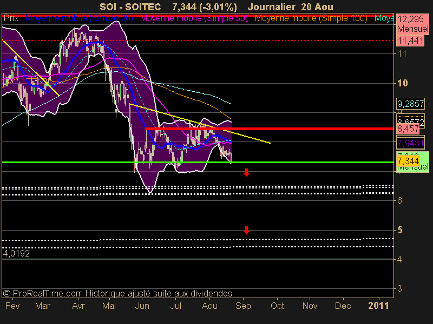Click the 20 Aou date in the title
Screen dimensions: 433x324
click(317, 7)
